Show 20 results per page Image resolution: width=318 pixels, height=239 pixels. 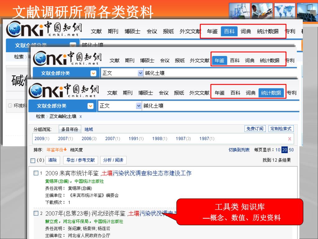(x=284, y=150)
